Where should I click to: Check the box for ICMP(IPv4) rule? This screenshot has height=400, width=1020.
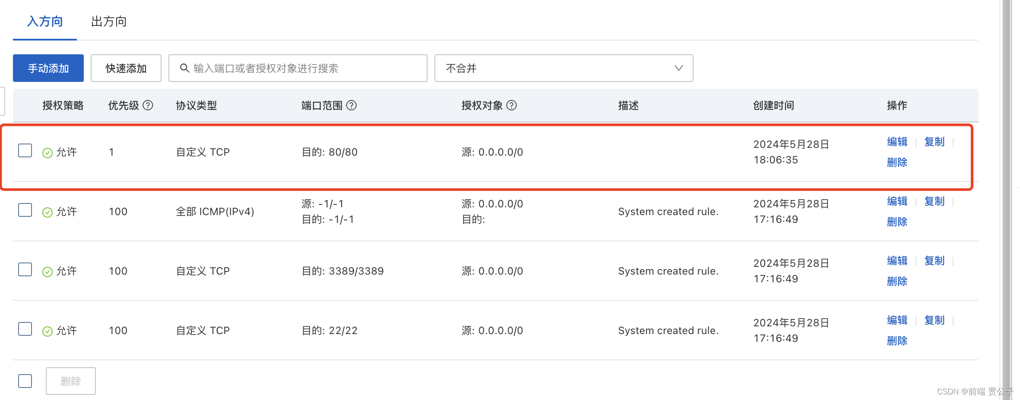click(25, 210)
